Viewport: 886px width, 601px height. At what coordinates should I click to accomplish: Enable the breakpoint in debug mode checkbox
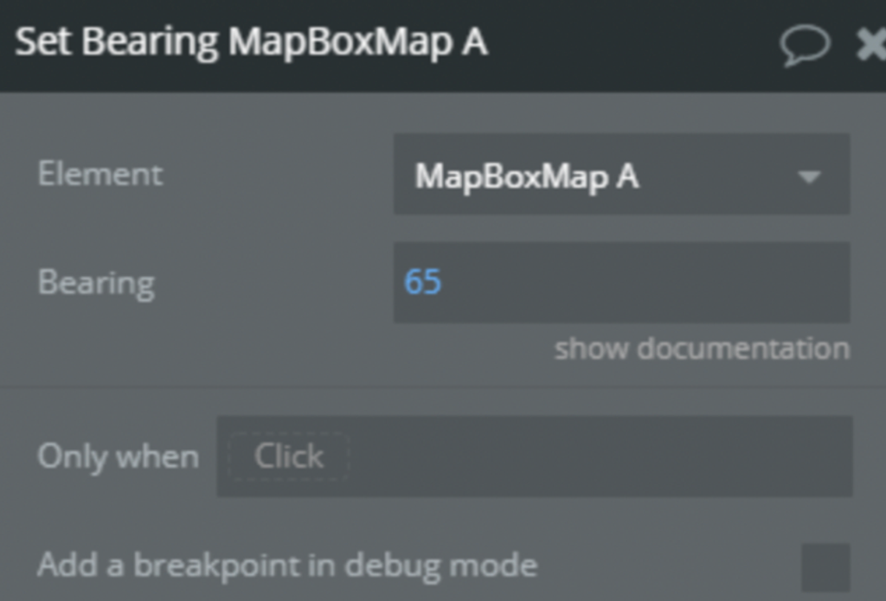[x=825, y=567]
